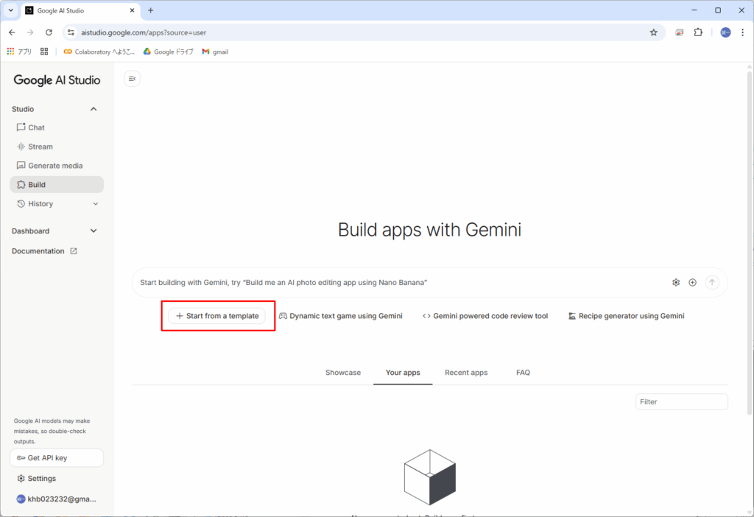Screen dimensions: 754x517
Task: View site information icon in address bar
Action: click(x=71, y=32)
